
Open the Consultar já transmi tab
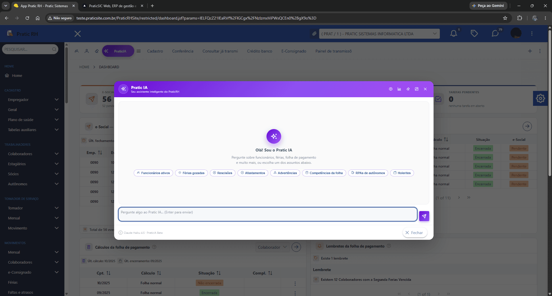(x=220, y=51)
